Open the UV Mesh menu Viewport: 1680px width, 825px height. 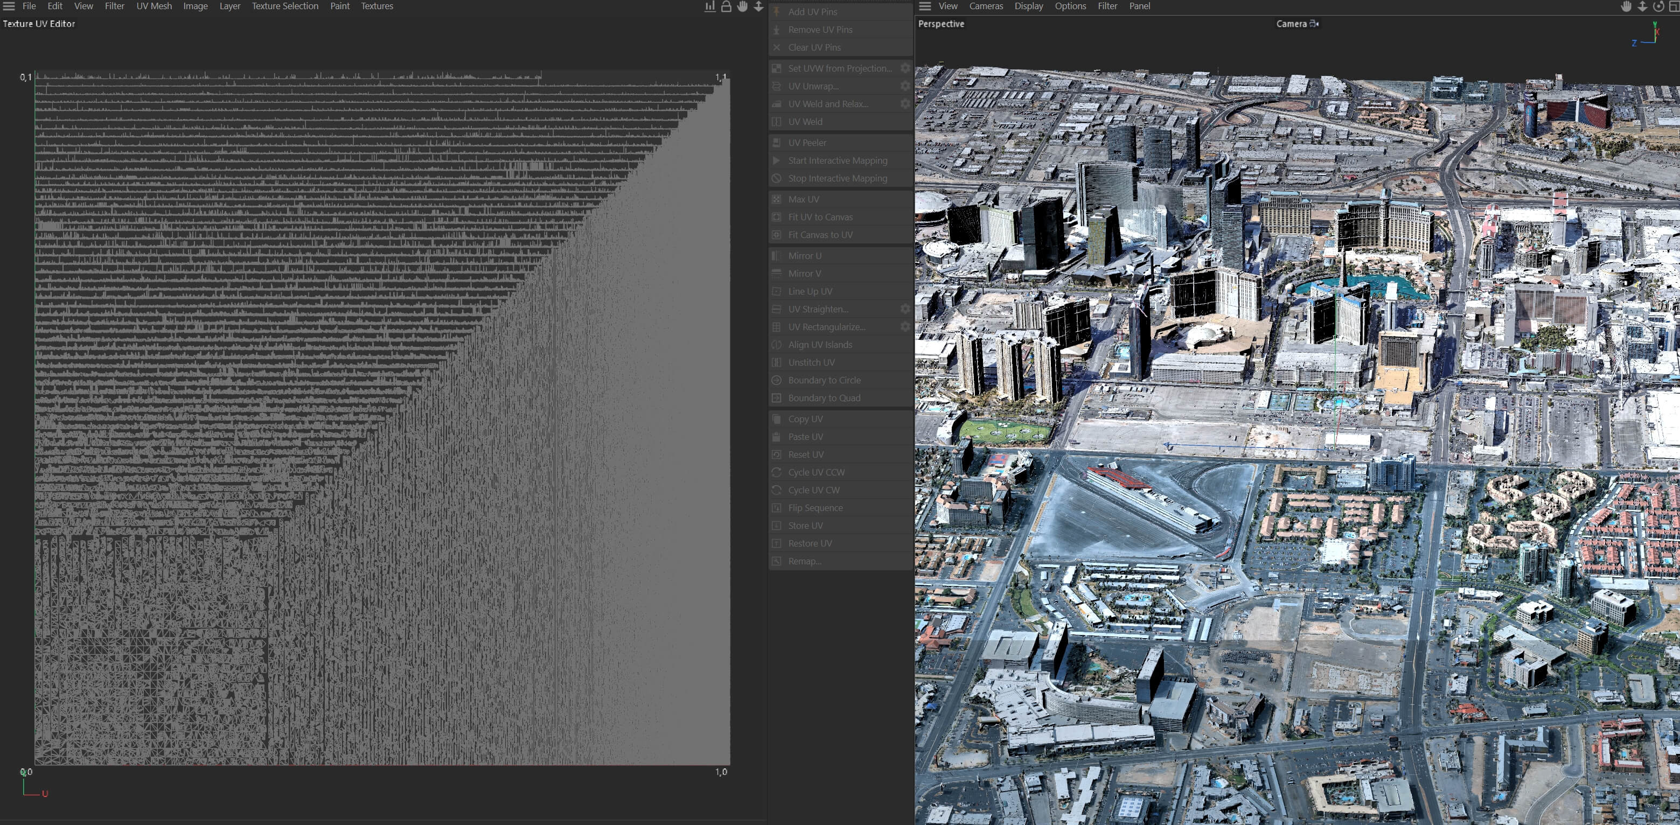154,6
